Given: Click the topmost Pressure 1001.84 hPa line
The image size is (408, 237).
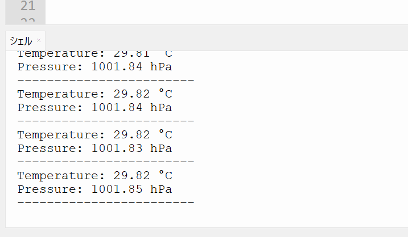Looking at the screenshot, I should (x=94, y=67).
